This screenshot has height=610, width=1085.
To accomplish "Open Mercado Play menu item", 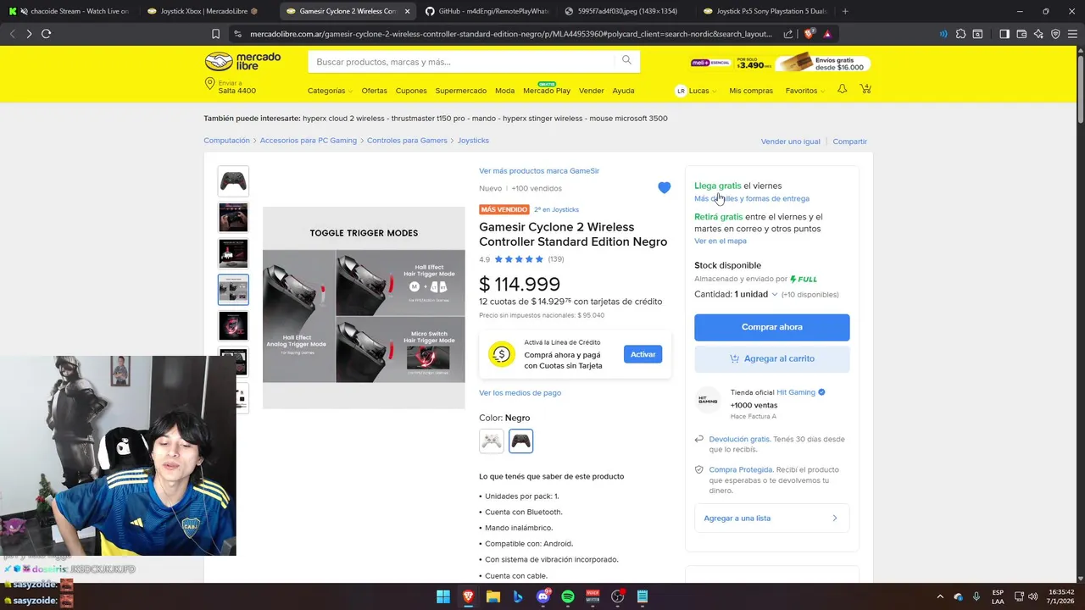I will pos(547,91).
